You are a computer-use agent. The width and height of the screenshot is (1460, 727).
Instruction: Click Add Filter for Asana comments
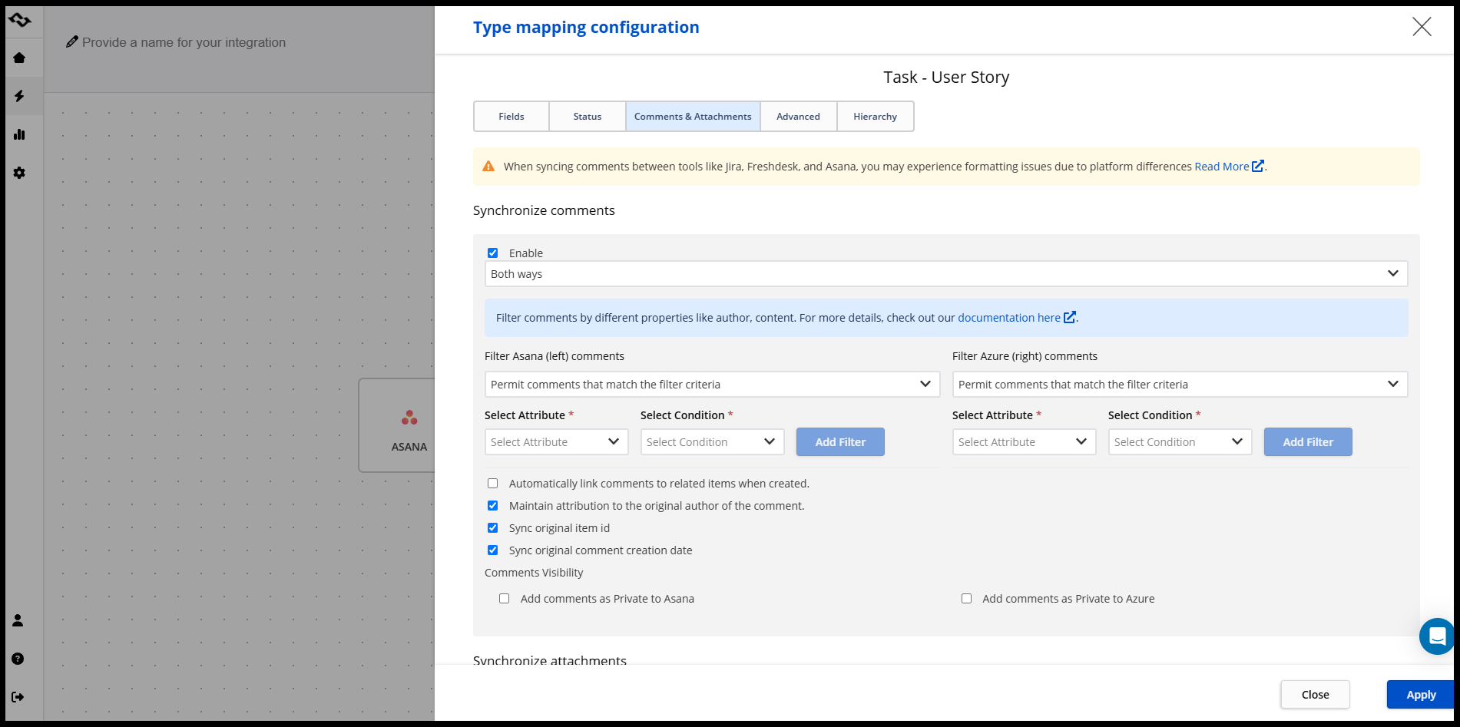840,441
